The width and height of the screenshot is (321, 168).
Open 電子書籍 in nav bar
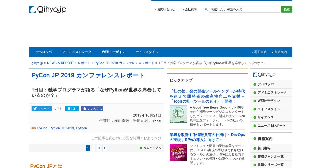click(260, 52)
